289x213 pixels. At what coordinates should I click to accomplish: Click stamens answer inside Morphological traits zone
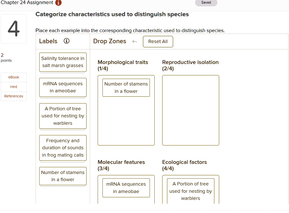click(126, 87)
